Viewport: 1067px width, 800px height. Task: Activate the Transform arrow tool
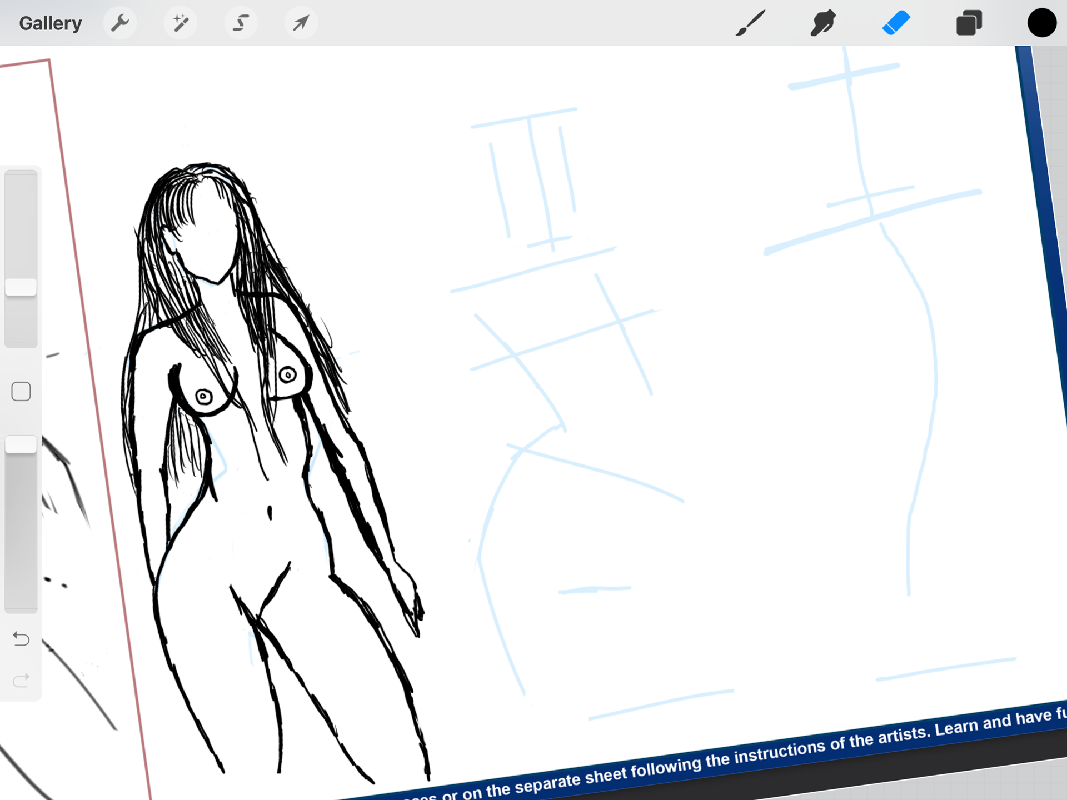click(301, 23)
